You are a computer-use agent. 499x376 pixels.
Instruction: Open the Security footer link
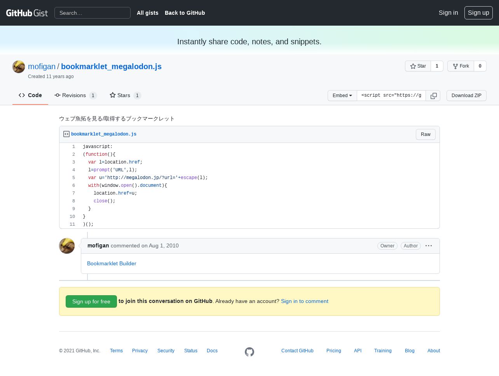click(166, 351)
